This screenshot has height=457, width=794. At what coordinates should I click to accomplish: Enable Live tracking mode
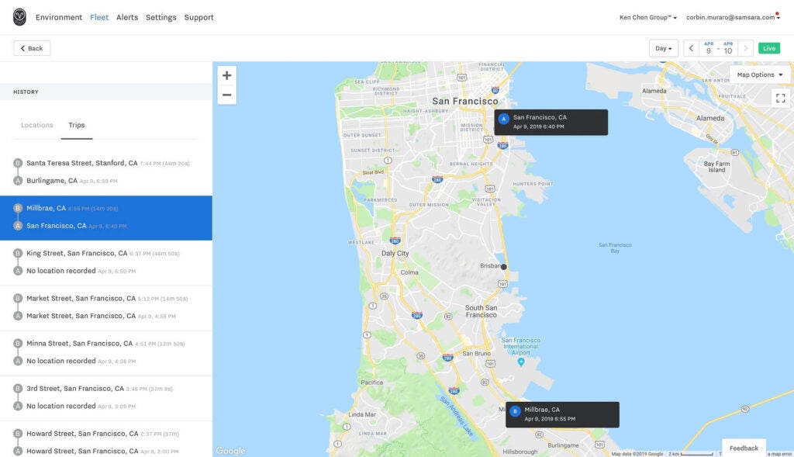(768, 47)
